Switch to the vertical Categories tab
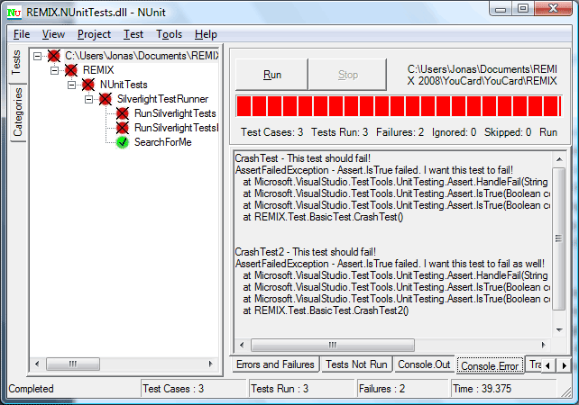579x405 pixels. click(x=18, y=112)
